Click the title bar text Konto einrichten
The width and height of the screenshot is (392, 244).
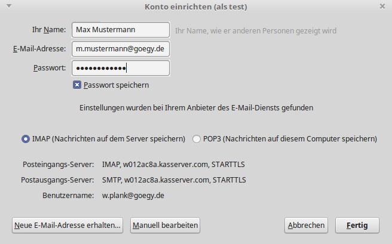point(195,7)
